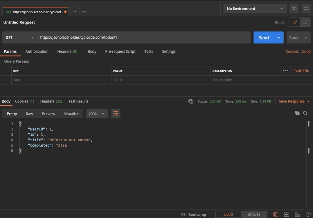Viewport: 313px width, 218px height.
Task: Select the Raw response view
Action: [x=29, y=114]
